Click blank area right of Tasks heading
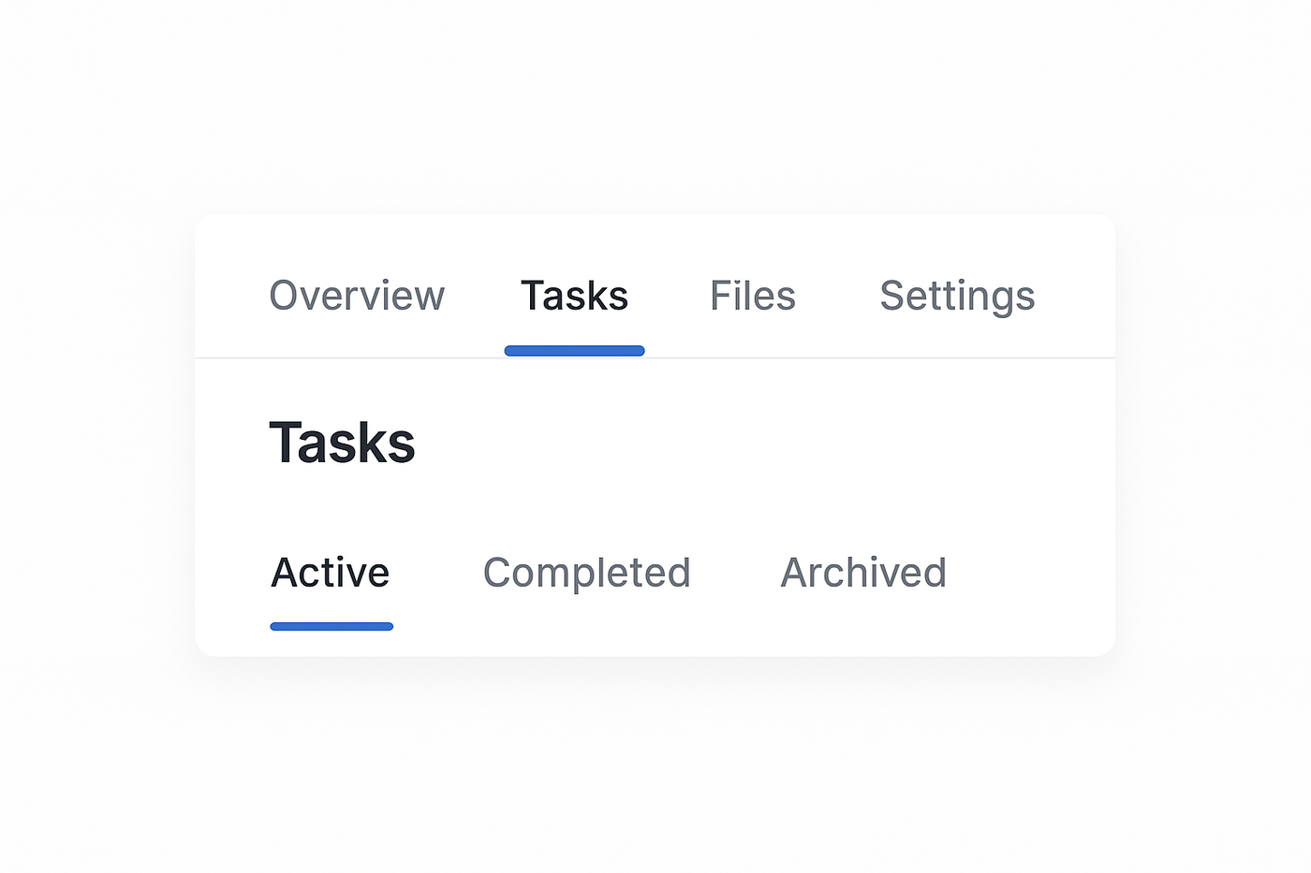 pyautogui.click(x=749, y=443)
